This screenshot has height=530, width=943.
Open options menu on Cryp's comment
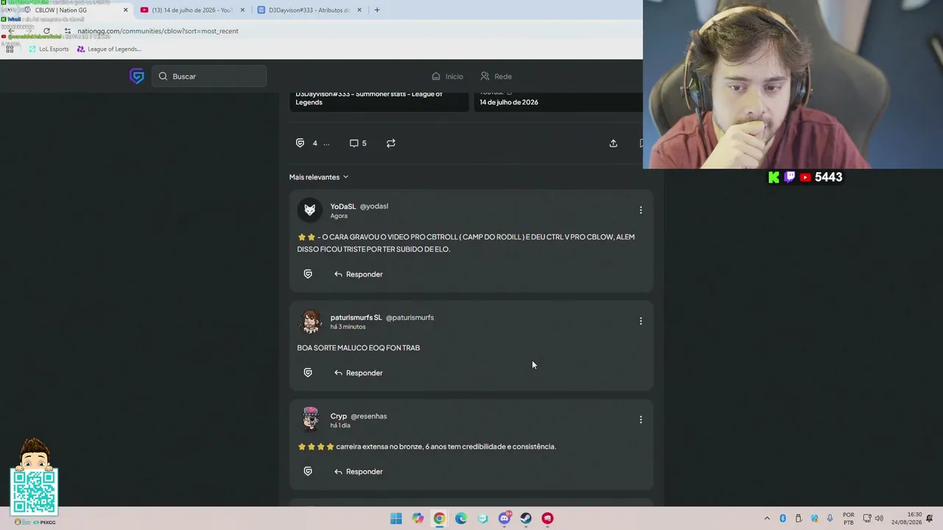pos(641,420)
